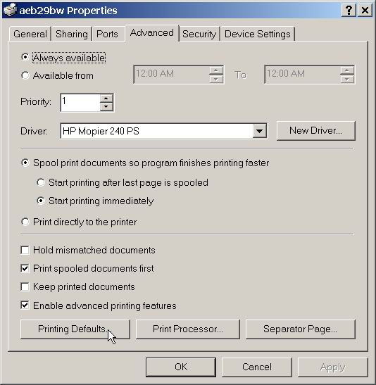Open Print Processor settings
The height and width of the screenshot is (385, 376).
(x=188, y=329)
